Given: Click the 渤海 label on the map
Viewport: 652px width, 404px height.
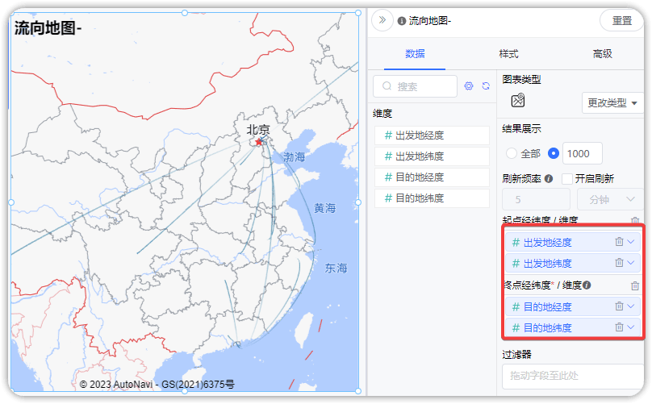Looking at the screenshot, I should pyautogui.click(x=295, y=157).
